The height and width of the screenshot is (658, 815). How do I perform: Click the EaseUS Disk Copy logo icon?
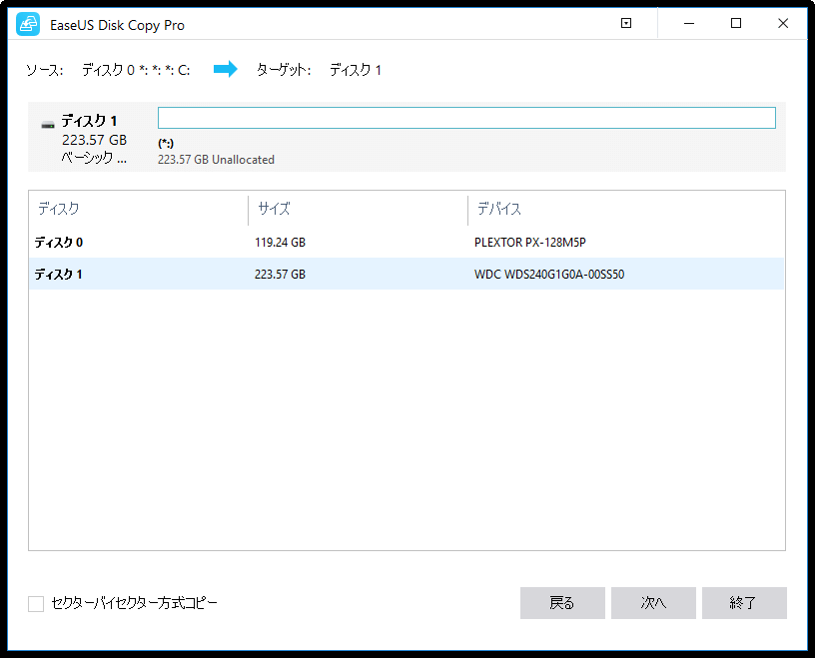[28, 24]
